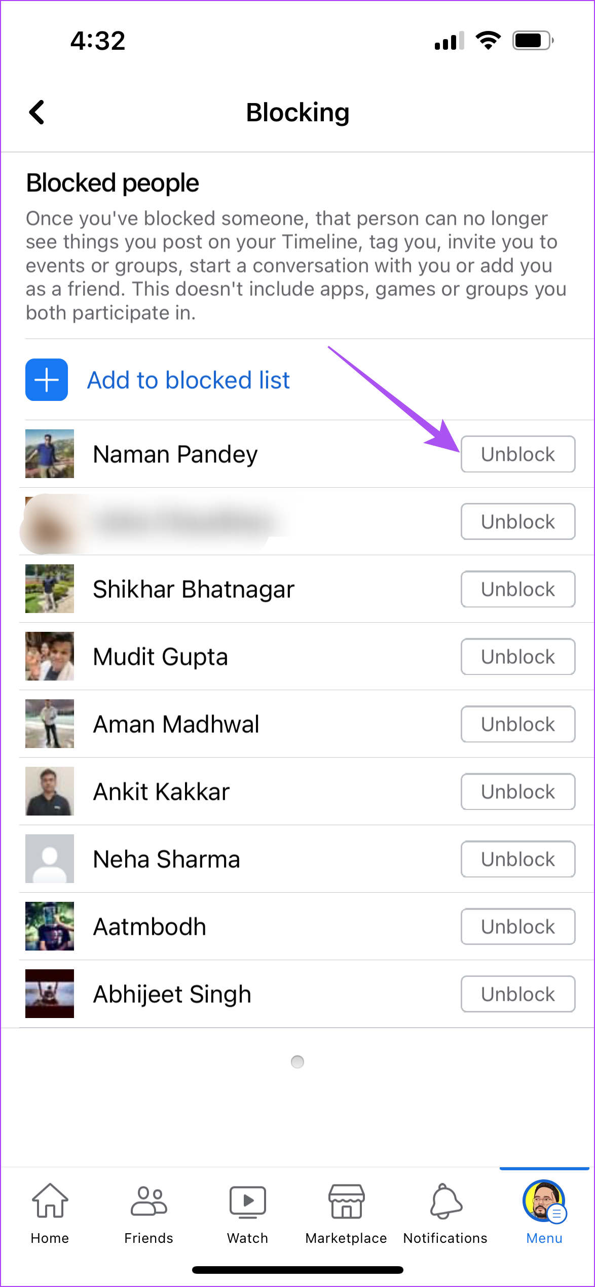595x1287 pixels.
Task: View Aatmbodh's profile picture
Action: (x=49, y=926)
